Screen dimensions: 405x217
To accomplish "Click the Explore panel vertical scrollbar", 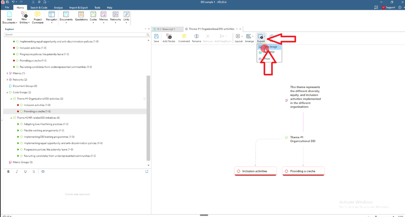I will pos(148,118).
